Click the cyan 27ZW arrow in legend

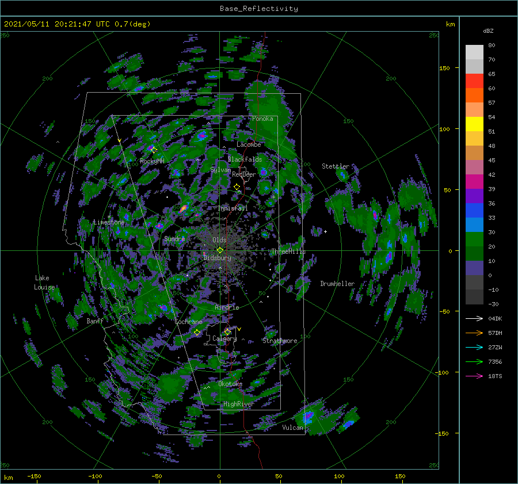(x=474, y=347)
